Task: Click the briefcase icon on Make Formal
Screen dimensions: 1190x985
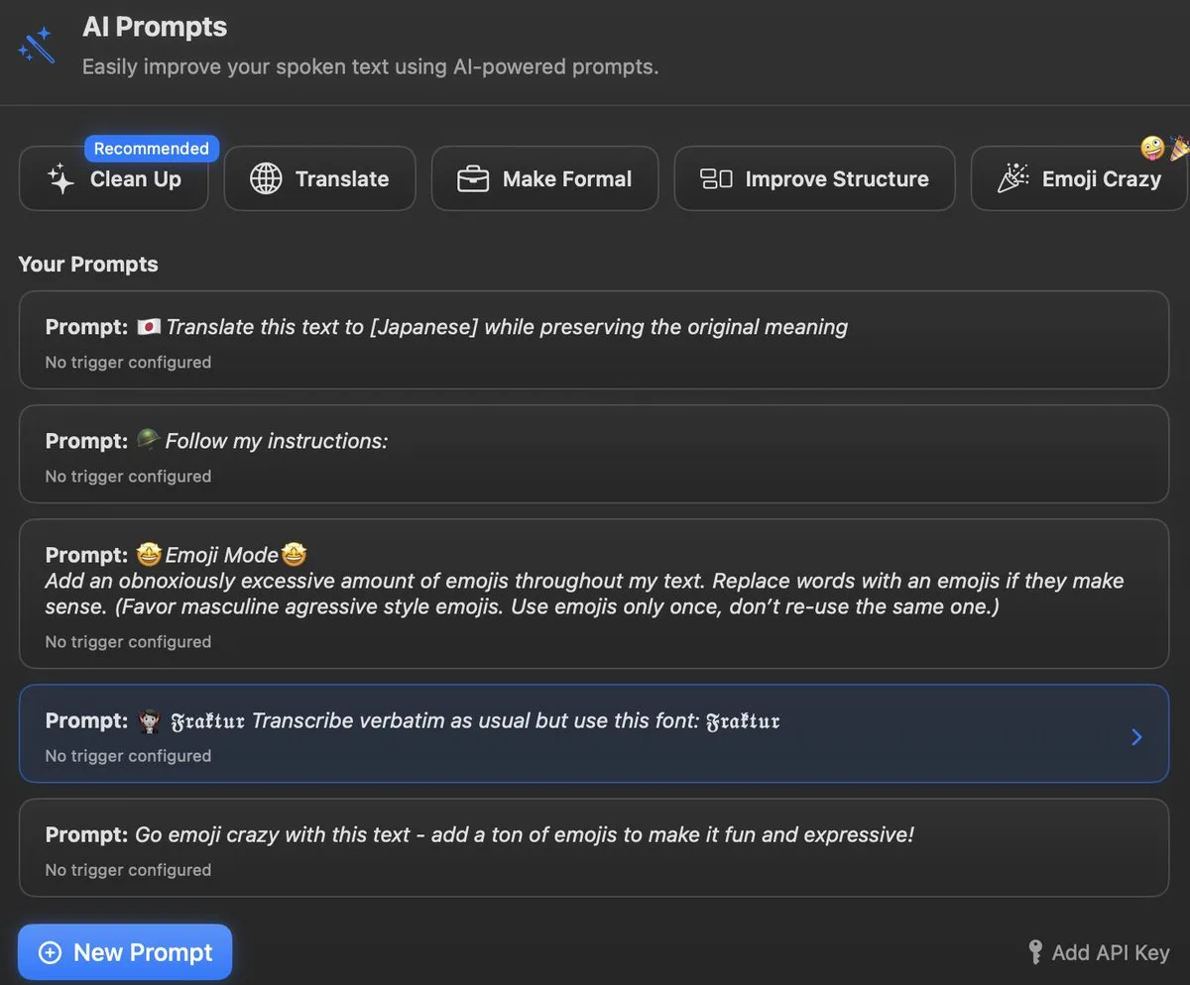Action: [x=473, y=179]
